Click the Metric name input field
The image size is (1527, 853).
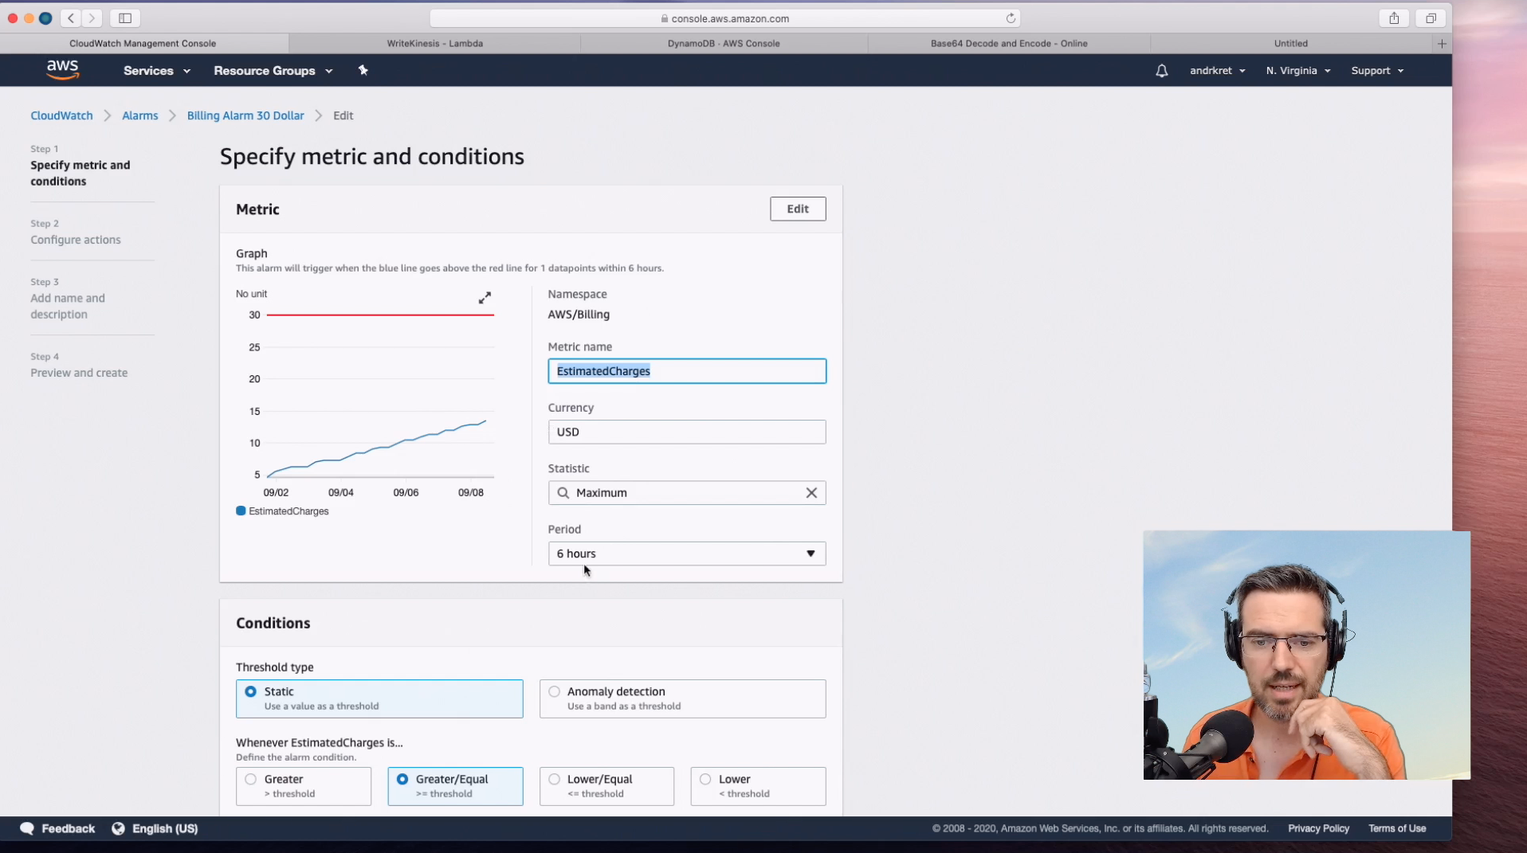point(687,371)
